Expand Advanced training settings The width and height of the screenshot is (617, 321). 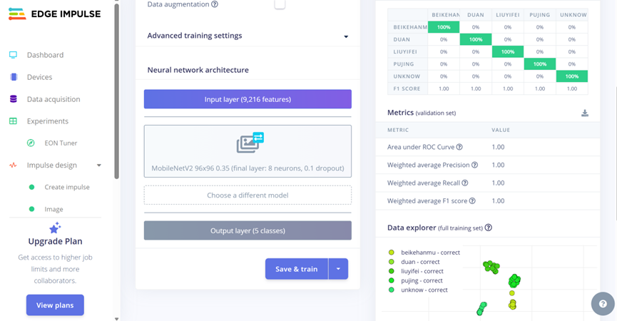tap(346, 36)
